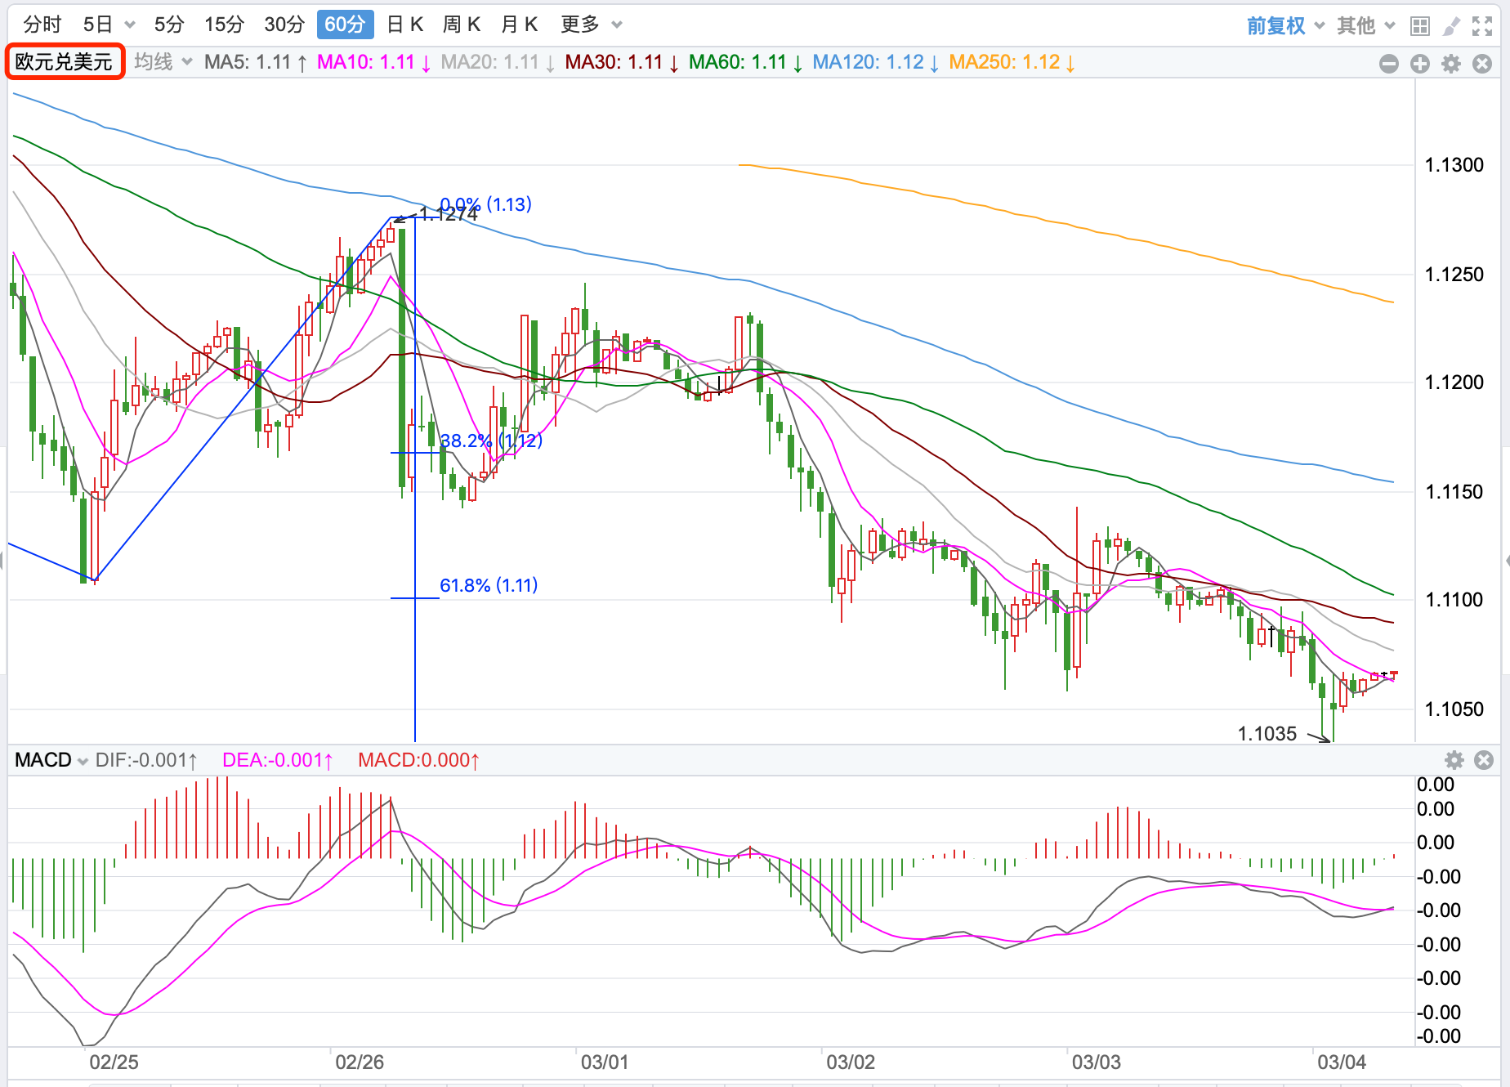Image resolution: width=1510 pixels, height=1087 pixels.
Task: Click the 1.1100 price axis label
Action: click(x=1454, y=600)
